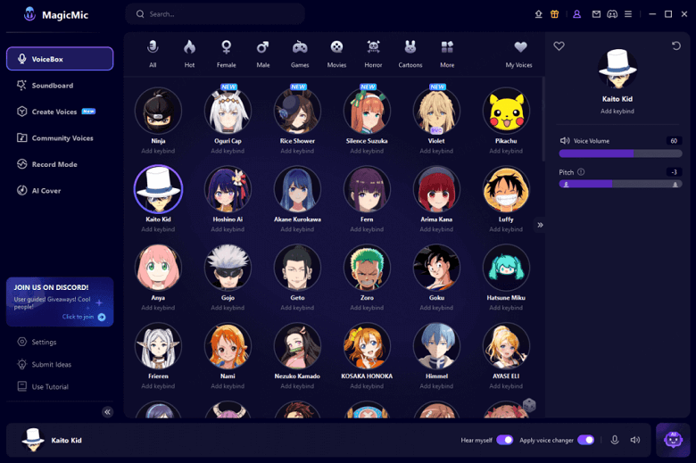Open My Voices favorites
This screenshot has height=463, width=696.
pos(519,54)
